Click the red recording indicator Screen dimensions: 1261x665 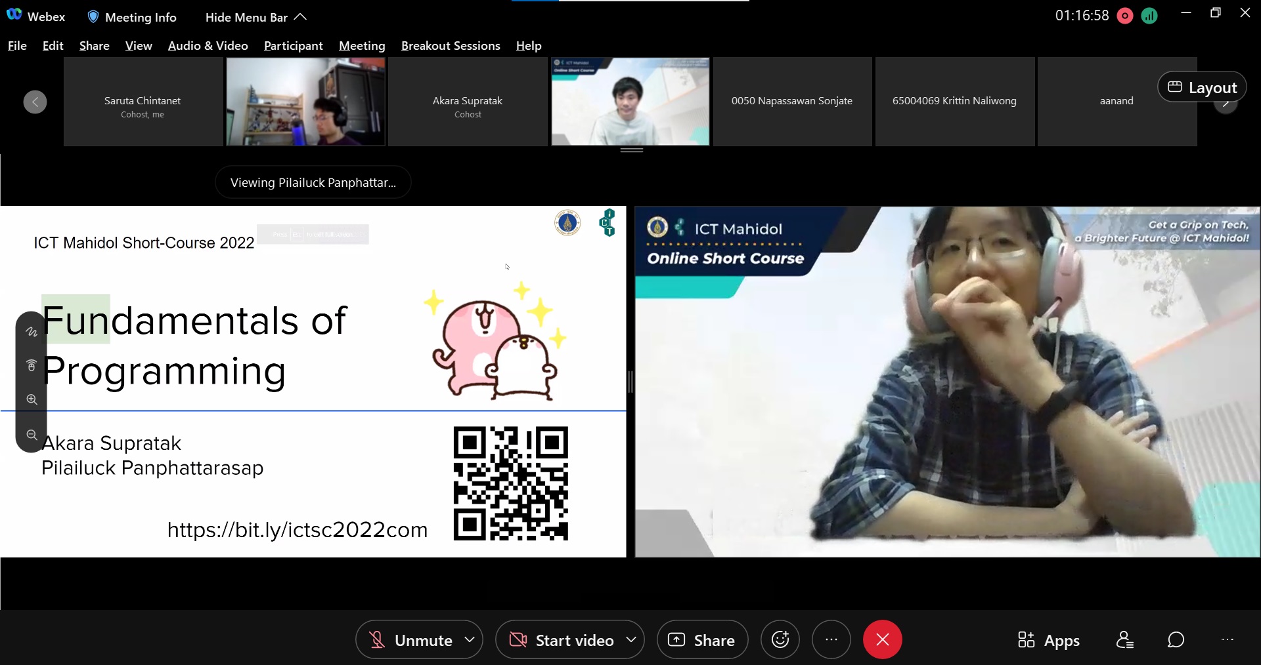[x=1124, y=16]
